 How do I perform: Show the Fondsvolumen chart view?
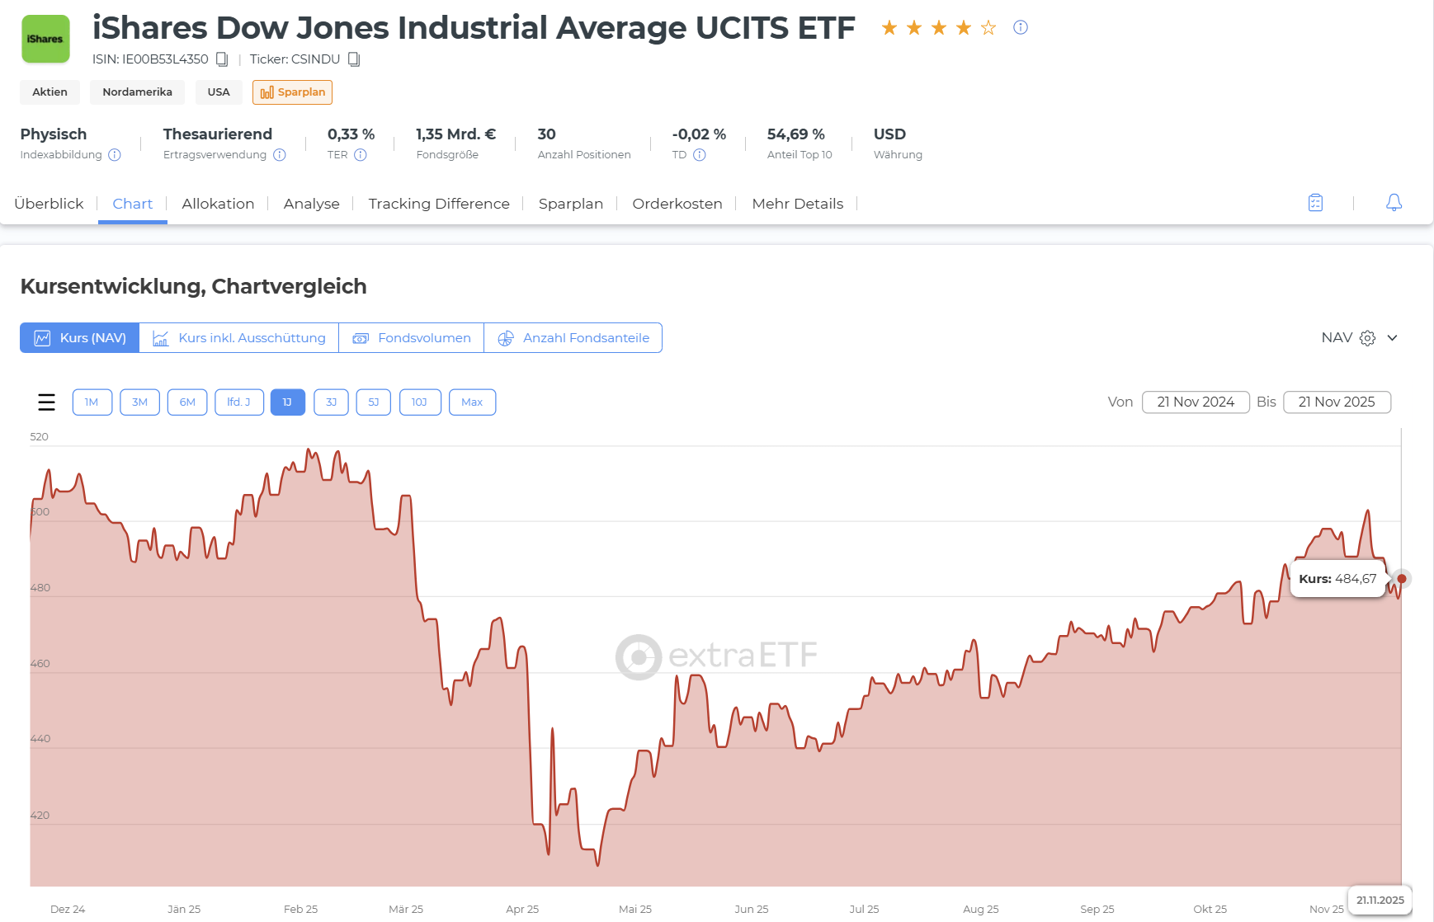[411, 338]
